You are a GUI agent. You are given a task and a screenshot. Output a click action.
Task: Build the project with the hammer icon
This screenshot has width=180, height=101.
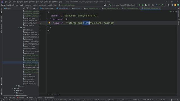click(x=110, y=5)
